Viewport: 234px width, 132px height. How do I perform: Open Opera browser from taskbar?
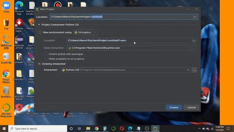(122, 129)
